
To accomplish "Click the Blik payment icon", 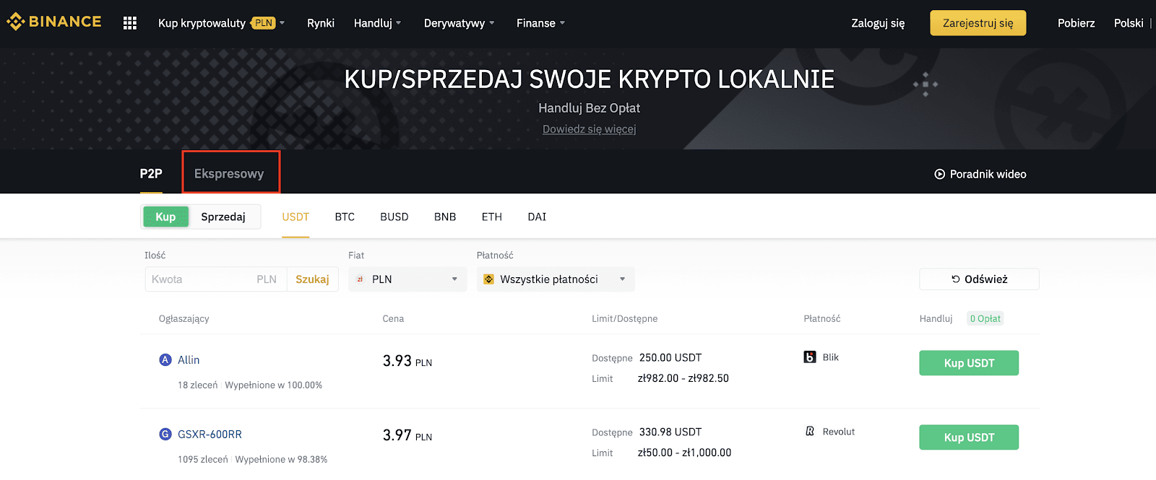I will 810,357.
